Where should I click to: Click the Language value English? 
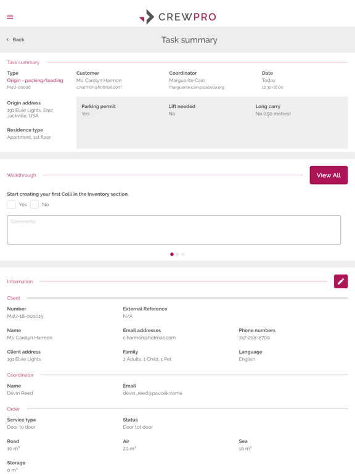click(x=247, y=359)
